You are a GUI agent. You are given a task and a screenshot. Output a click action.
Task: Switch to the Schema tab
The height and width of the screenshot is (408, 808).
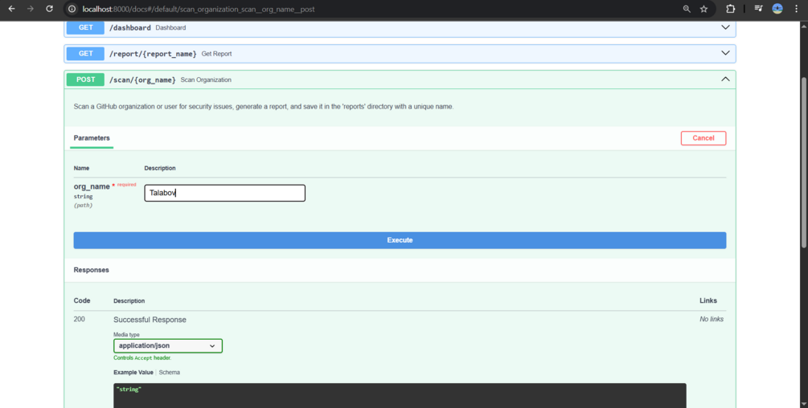[x=170, y=372]
